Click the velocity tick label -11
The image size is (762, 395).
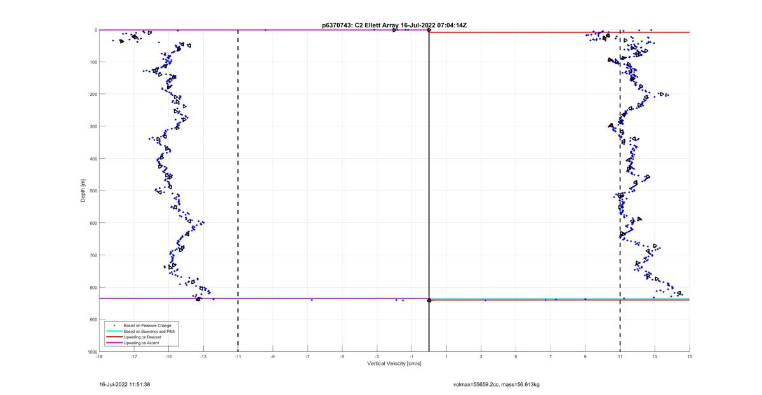pos(238,357)
